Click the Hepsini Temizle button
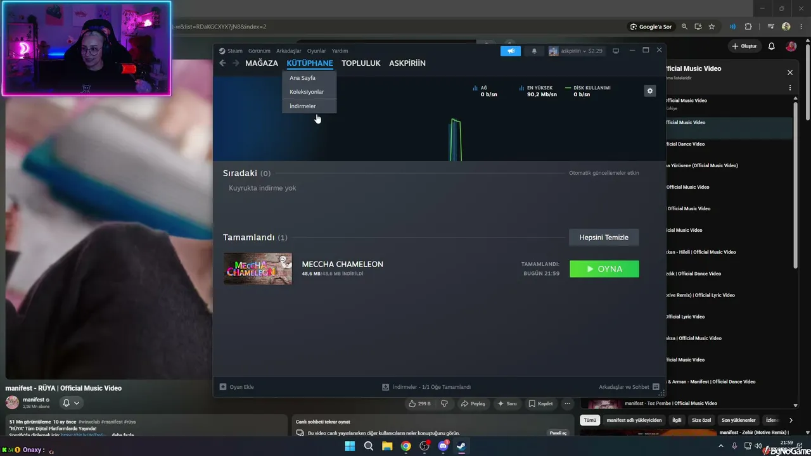This screenshot has width=811, height=456. pos(604,237)
